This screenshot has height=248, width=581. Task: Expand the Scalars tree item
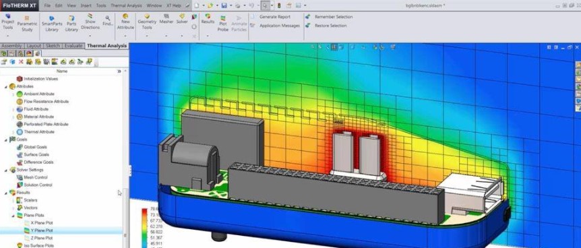(13, 200)
